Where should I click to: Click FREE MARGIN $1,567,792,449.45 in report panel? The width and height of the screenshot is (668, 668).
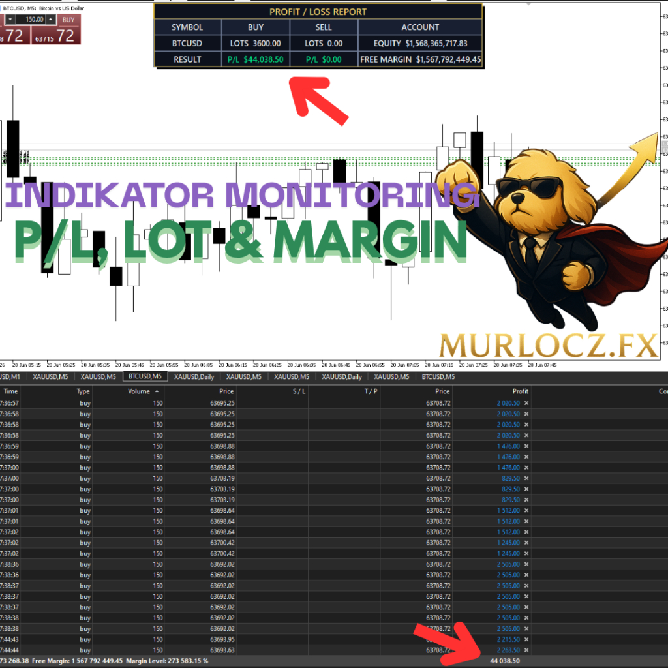[421, 59]
